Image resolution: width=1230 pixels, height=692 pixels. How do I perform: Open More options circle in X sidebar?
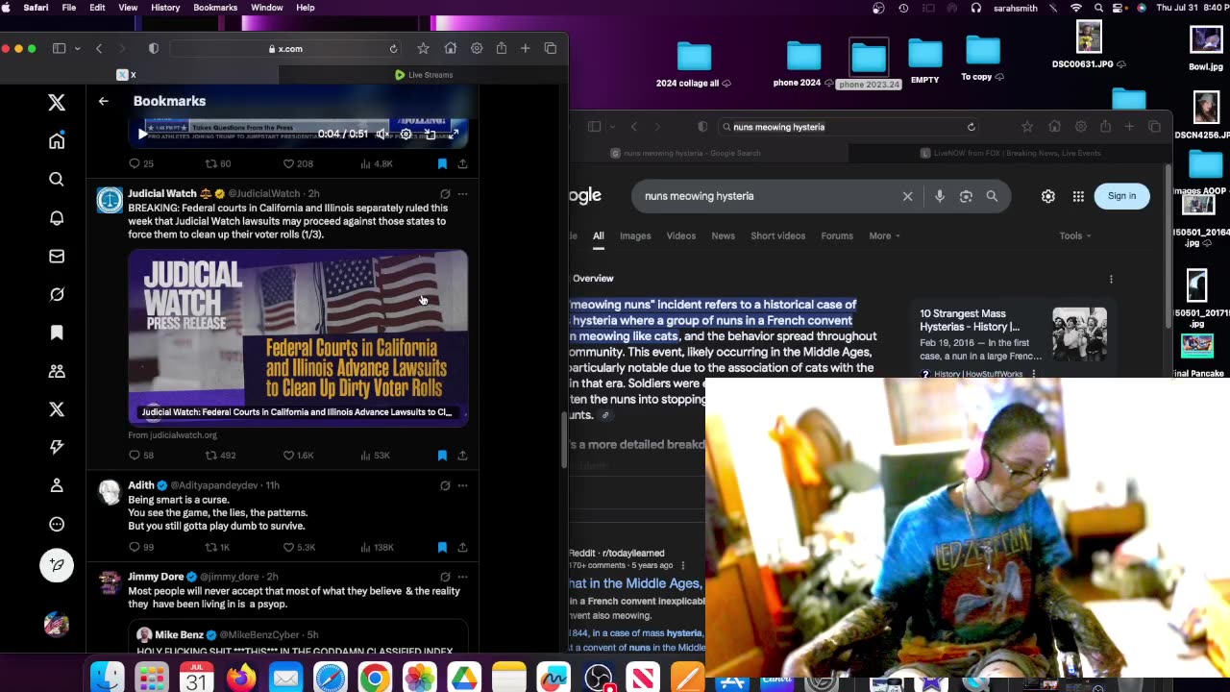57,524
